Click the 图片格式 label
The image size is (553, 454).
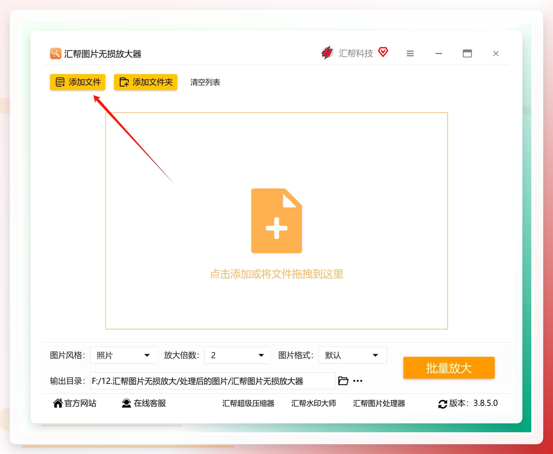point(296,355)
